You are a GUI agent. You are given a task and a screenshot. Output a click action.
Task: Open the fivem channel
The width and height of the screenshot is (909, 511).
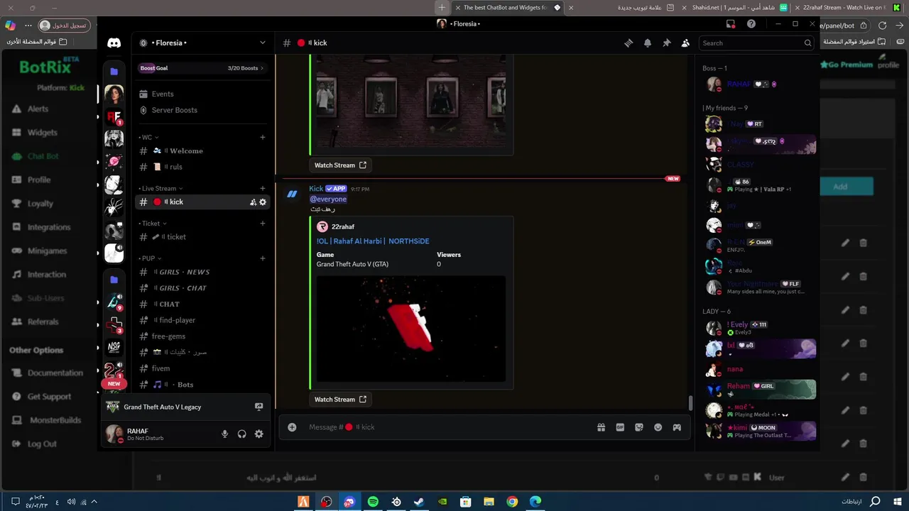(x=202, y=368)
